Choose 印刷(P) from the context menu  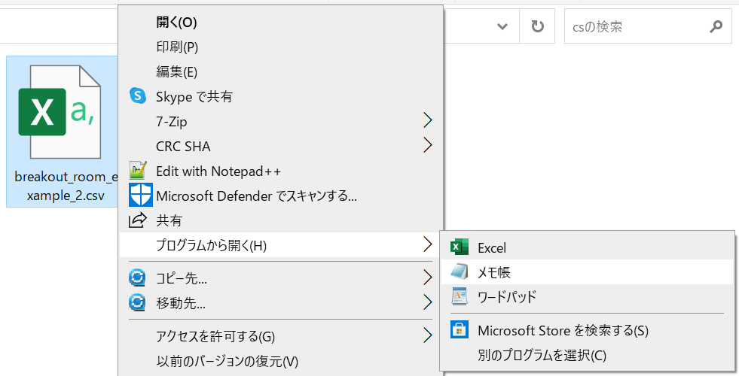coord(281,47)
